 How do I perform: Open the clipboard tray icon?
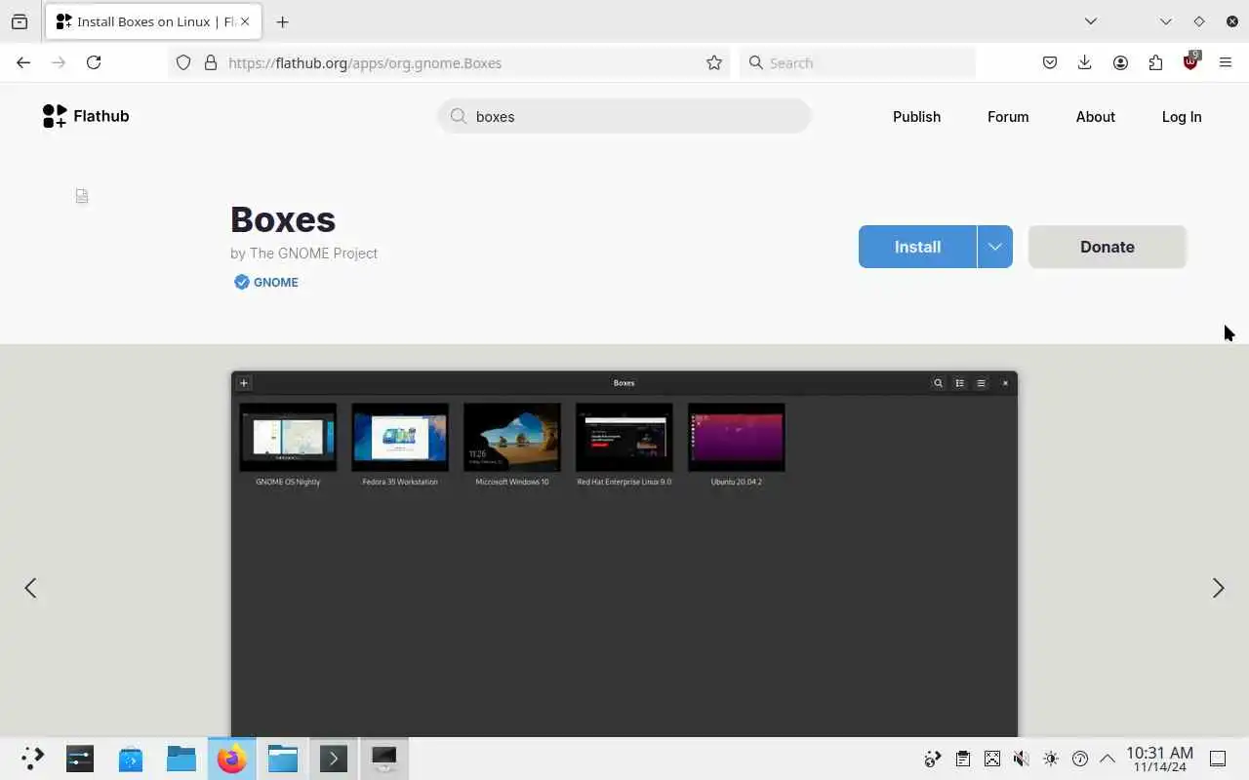(x=962, y=759)
